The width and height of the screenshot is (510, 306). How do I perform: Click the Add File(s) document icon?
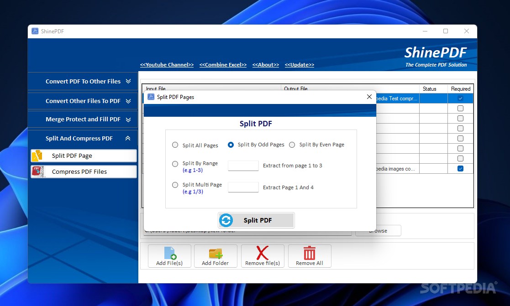tap(170, 253)
